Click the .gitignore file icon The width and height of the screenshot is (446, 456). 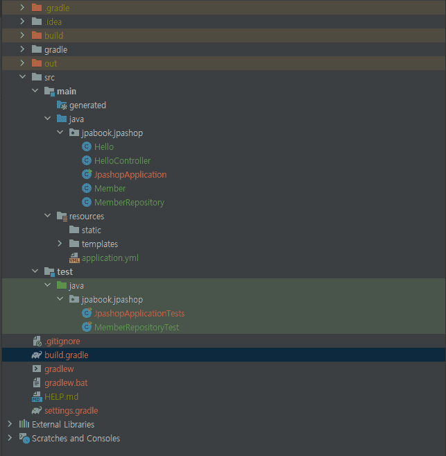37,341
